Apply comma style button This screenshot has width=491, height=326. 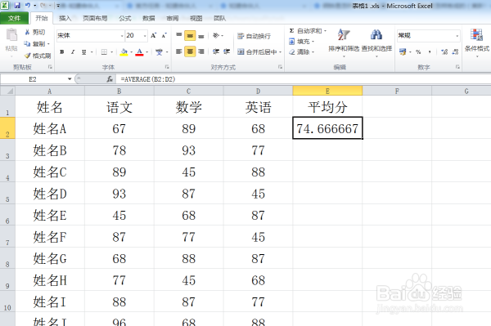(430, 52)
